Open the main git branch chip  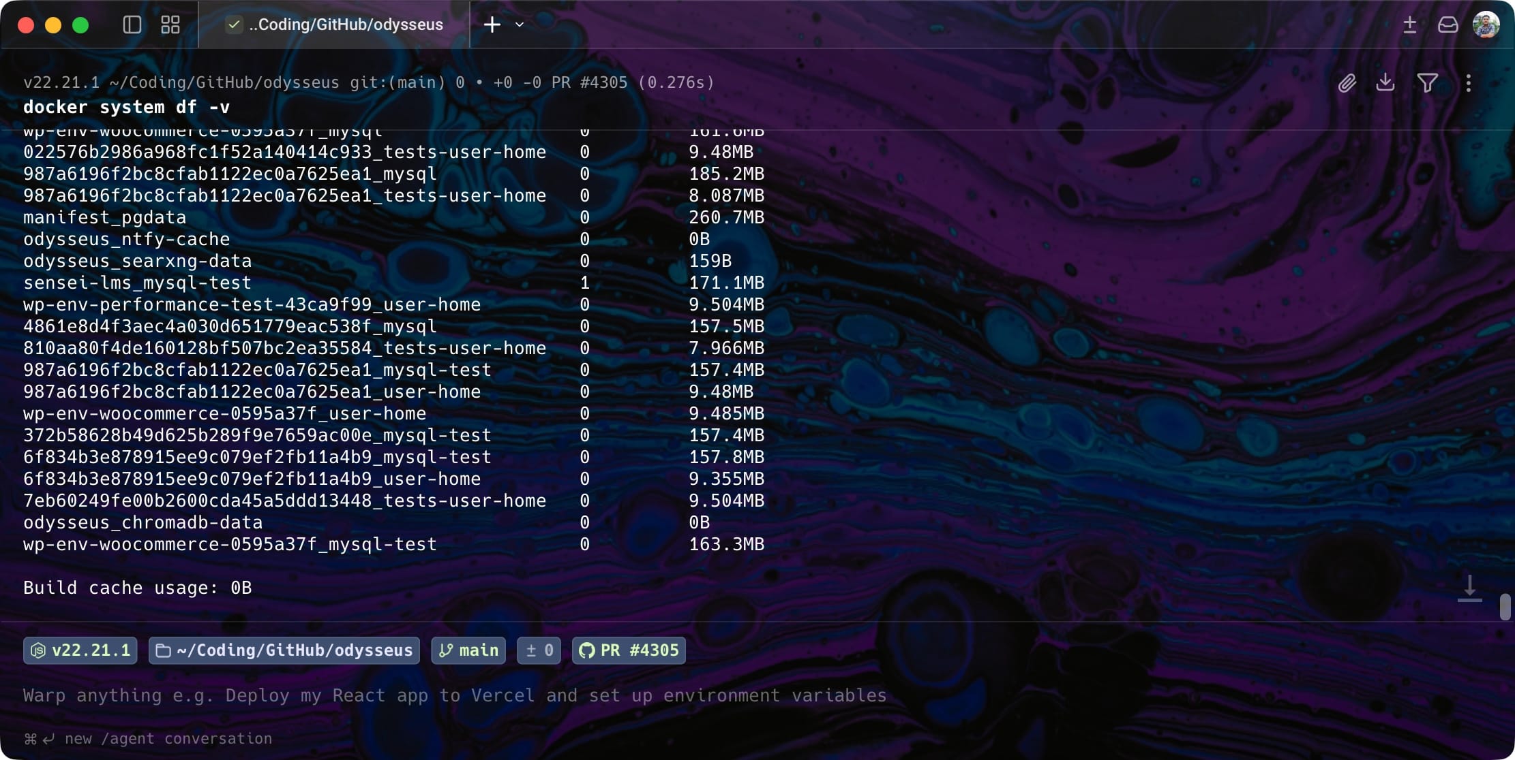pyautogui.click(x=468, y=650)
